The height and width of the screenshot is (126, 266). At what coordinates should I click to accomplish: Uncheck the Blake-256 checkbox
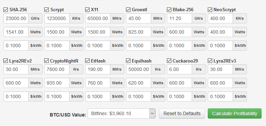169,10
